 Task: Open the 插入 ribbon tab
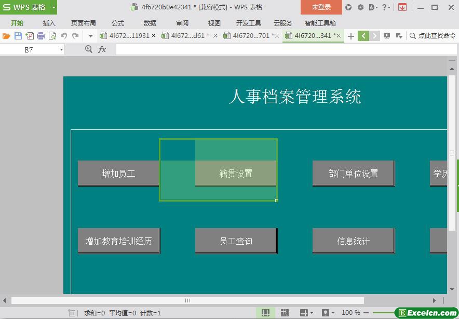49,23
